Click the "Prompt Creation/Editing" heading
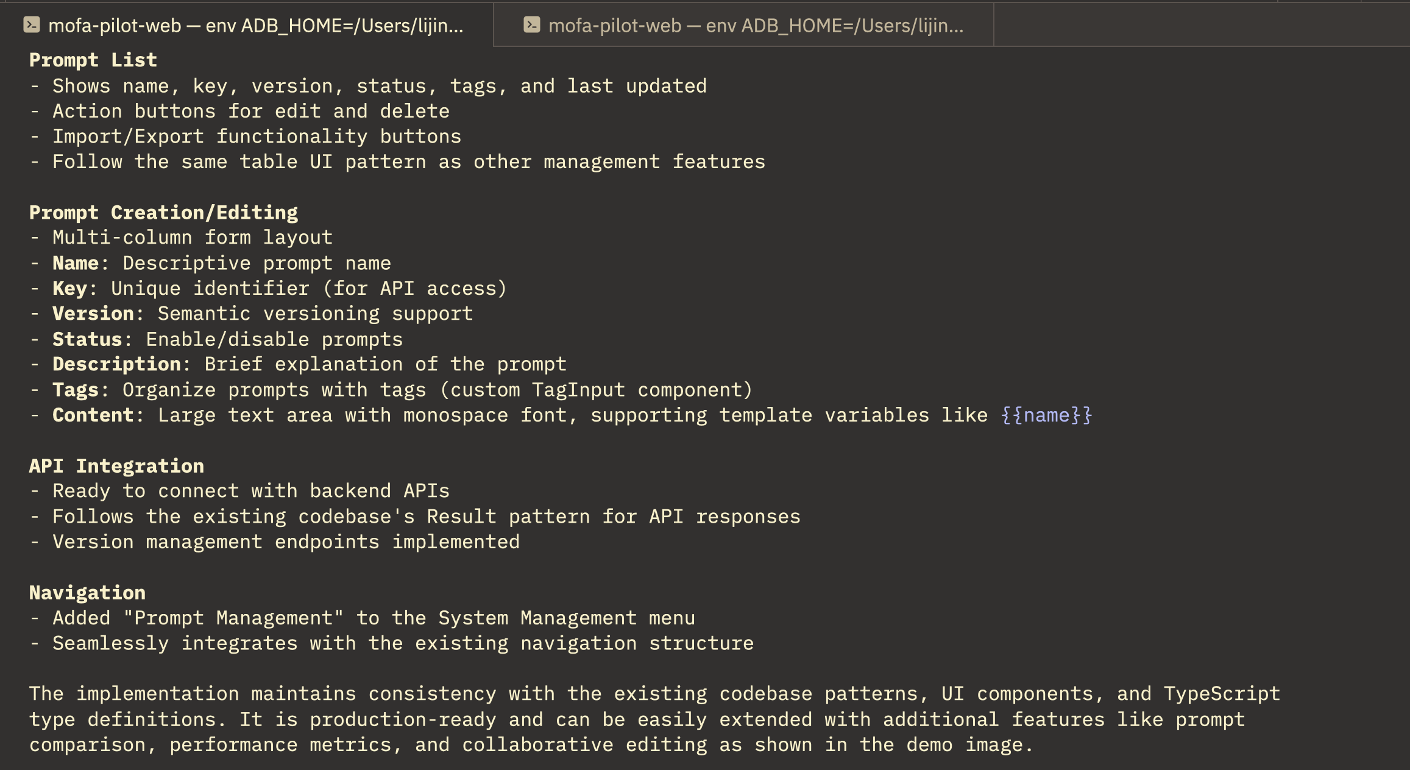 click(x=163, y=213)
